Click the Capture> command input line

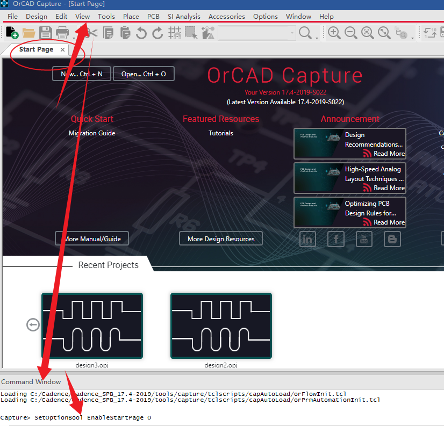point(222,417)
